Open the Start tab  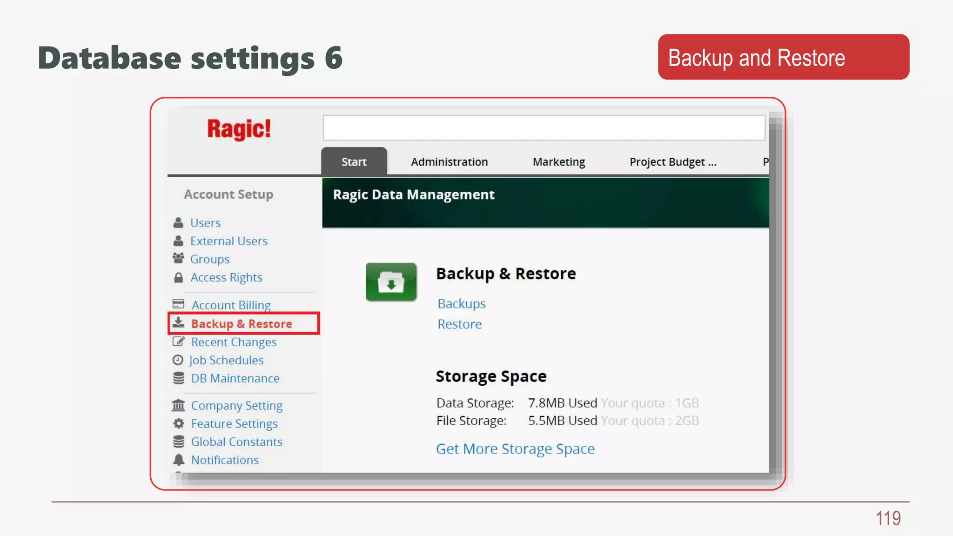(354, 161)
